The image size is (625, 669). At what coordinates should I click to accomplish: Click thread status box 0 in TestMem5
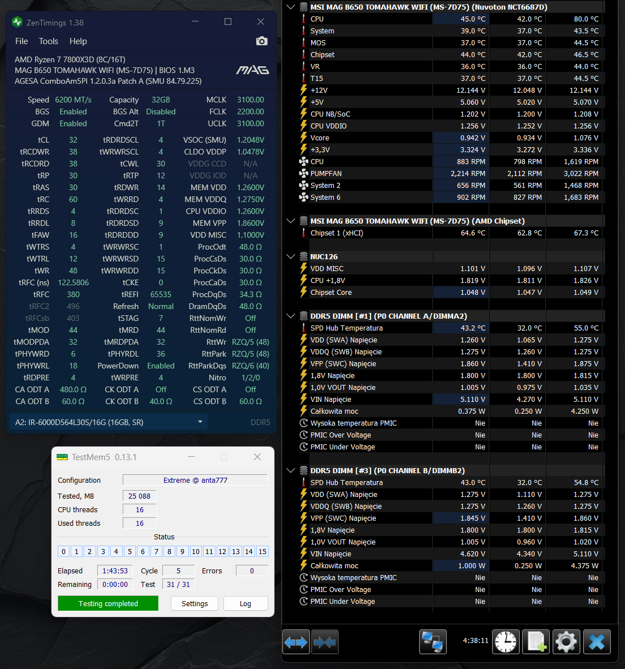pos(63,551)
